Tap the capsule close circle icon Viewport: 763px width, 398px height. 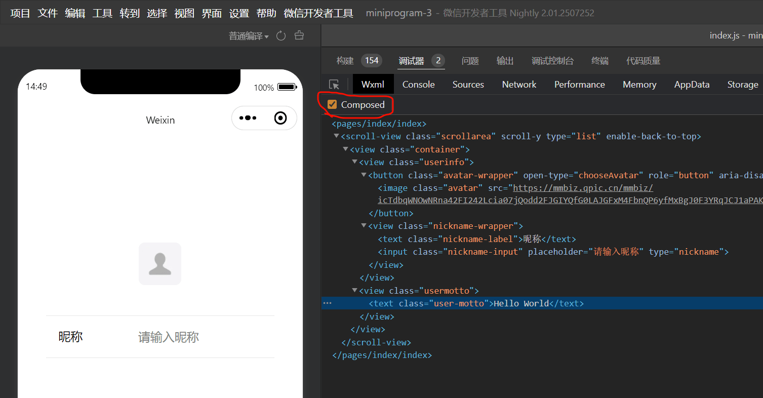click(280, 118)
